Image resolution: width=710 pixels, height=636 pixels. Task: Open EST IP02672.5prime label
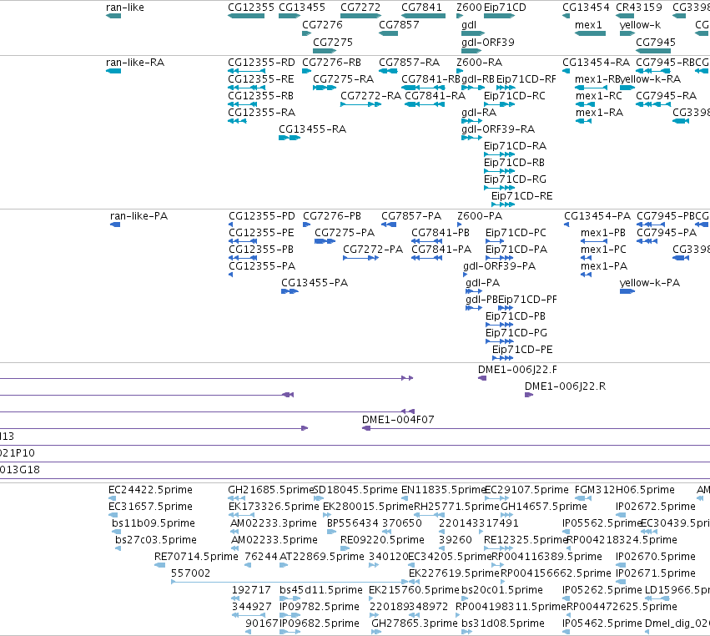click(x=655, y=507)
